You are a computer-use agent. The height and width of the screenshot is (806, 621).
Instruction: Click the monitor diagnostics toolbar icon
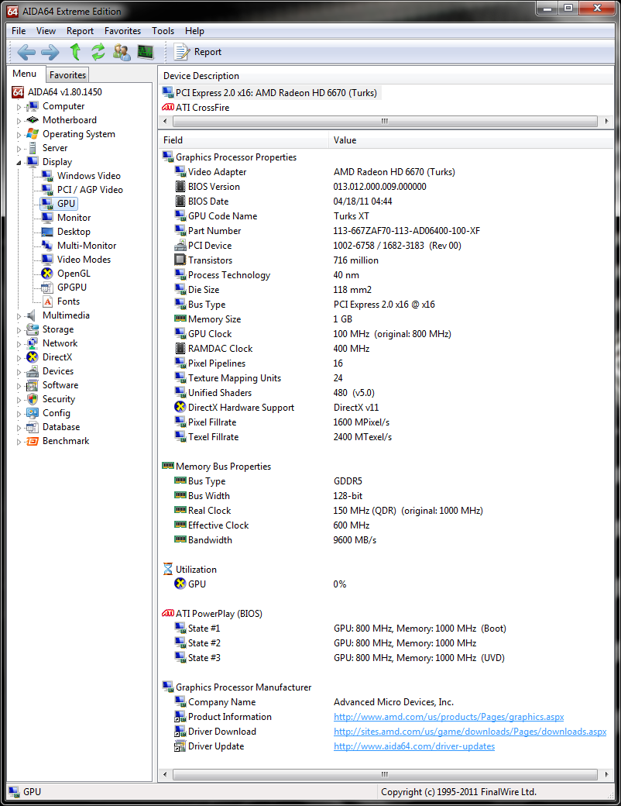point(146,52)
